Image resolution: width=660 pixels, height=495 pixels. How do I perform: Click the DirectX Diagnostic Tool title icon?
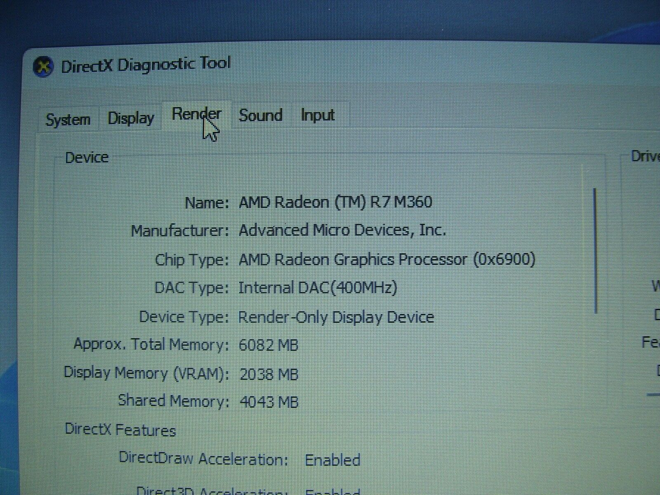click(43, 66)
